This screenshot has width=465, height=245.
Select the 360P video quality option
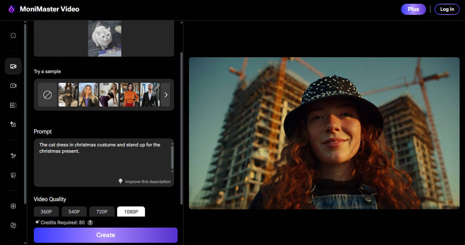point(46,211)
